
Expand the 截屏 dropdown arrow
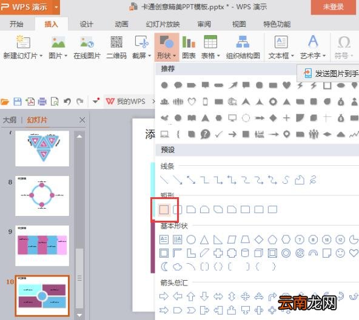[x=150, y=56]
